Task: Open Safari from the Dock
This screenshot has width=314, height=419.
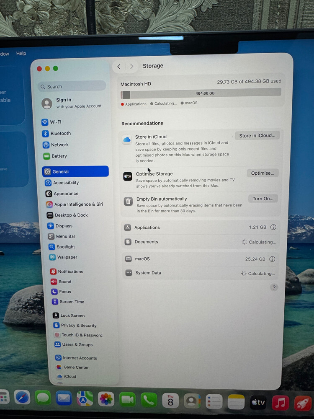Action: [x=22, y=397]
